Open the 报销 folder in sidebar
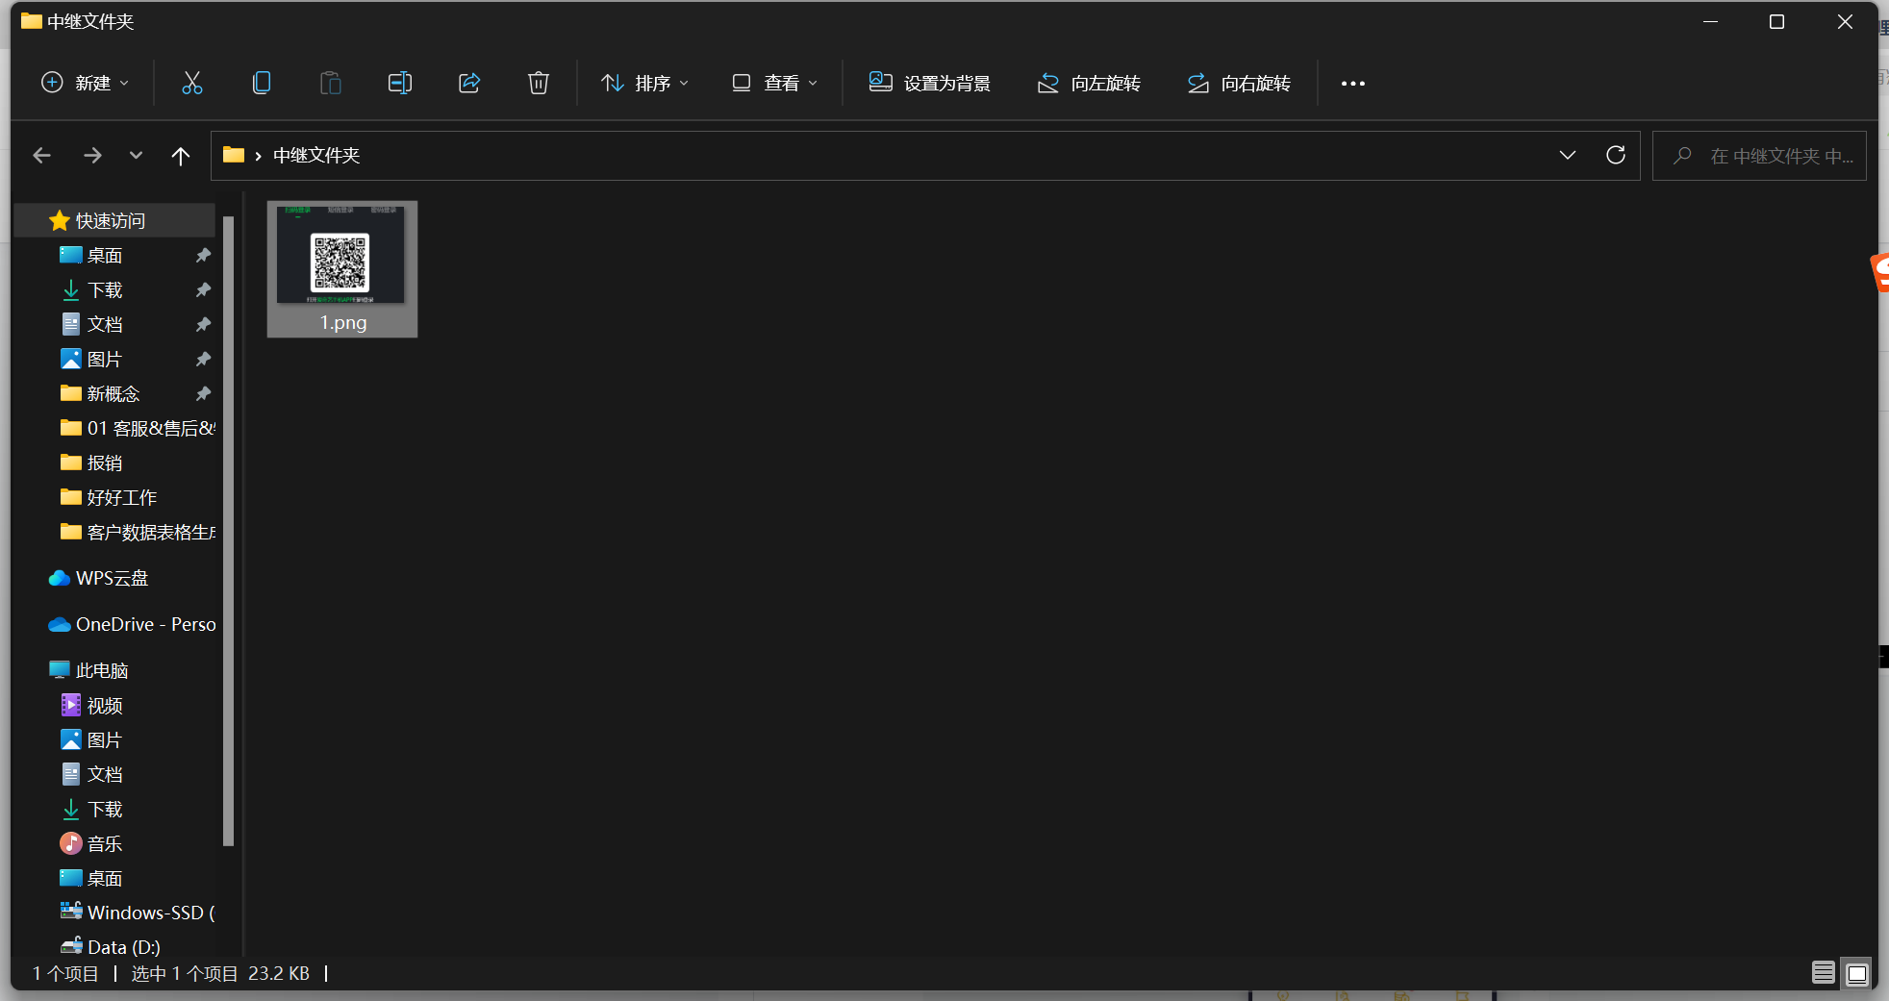 tap(105, 463)
